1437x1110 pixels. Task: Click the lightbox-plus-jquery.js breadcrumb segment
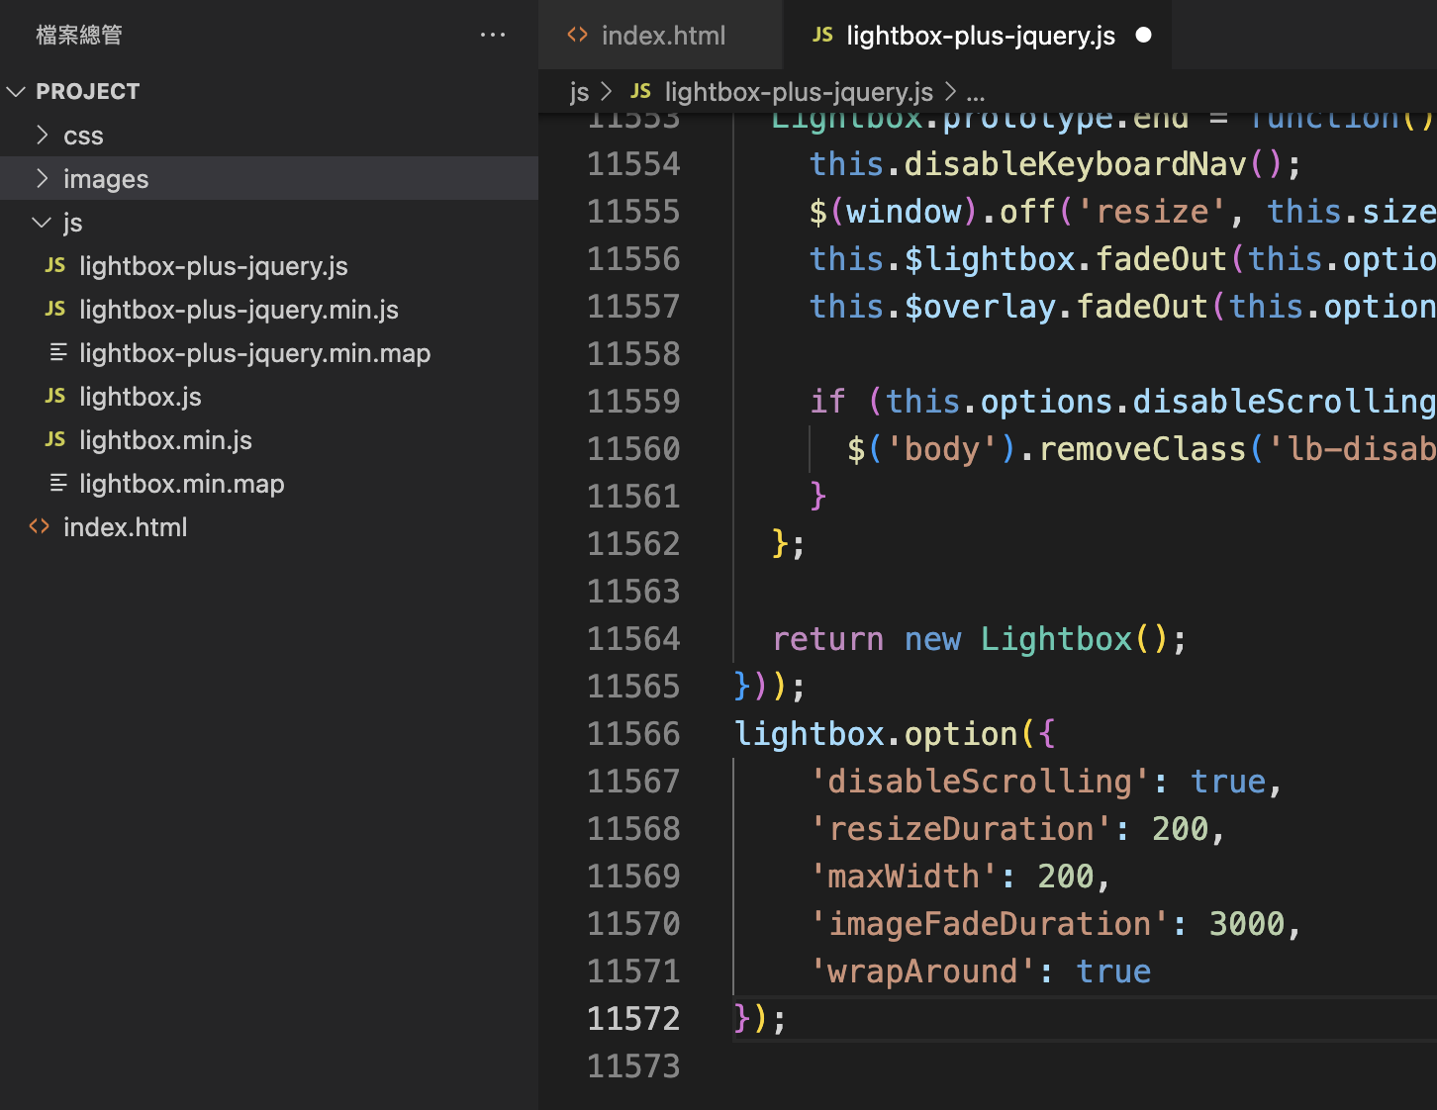[x=799, y=92]
